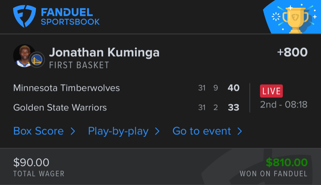Select the Minnesota Timberwolves team row

pos(66,88)
